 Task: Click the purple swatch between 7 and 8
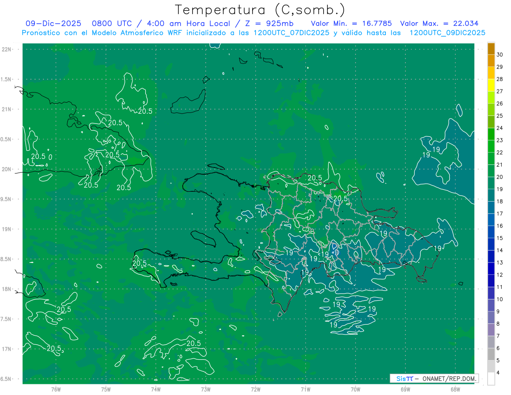point(491,330)
